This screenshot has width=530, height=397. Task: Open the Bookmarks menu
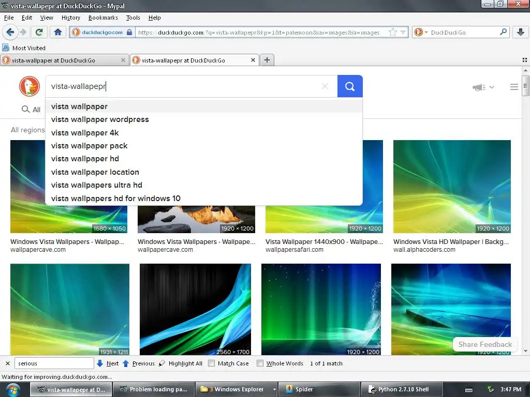pos(103,18)
